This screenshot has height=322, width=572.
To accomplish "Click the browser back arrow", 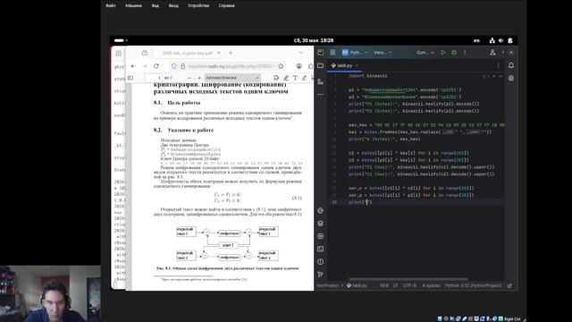I will (133, 66).
